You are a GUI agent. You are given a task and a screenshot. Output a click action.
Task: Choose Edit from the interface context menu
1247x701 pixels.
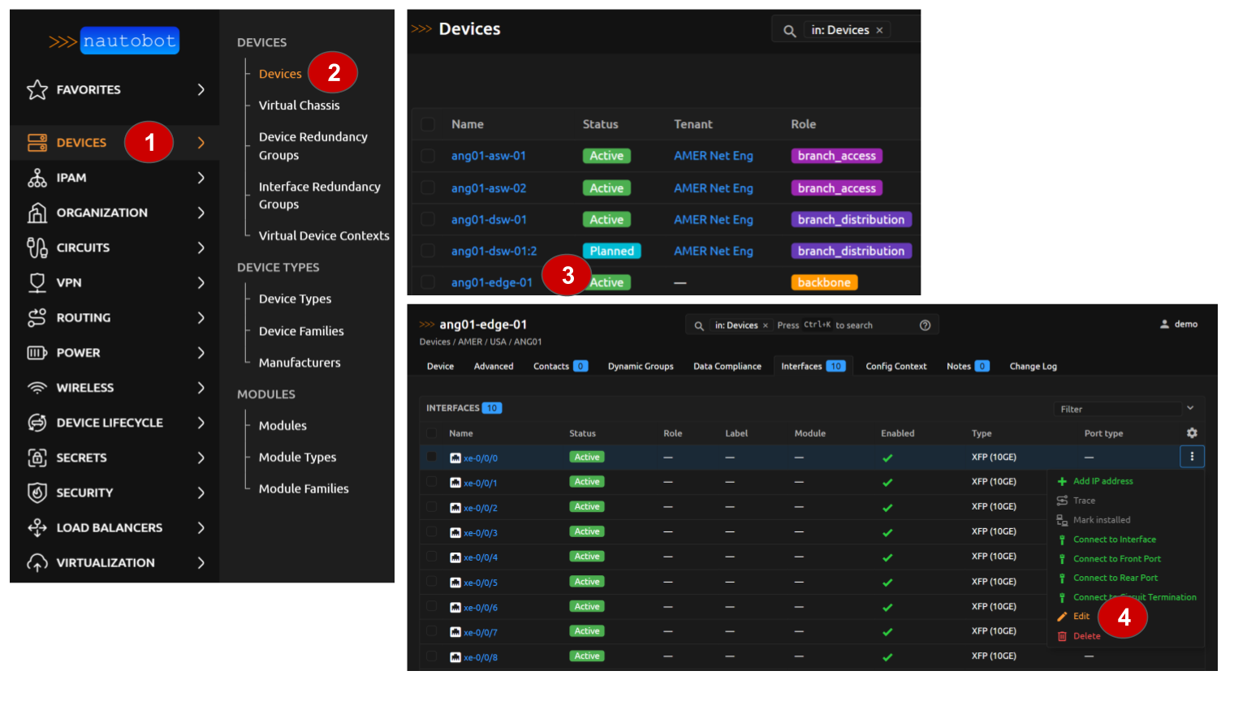coord(1081,617)
